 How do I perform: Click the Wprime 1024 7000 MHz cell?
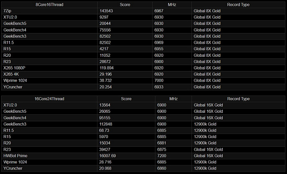(159, 80)
